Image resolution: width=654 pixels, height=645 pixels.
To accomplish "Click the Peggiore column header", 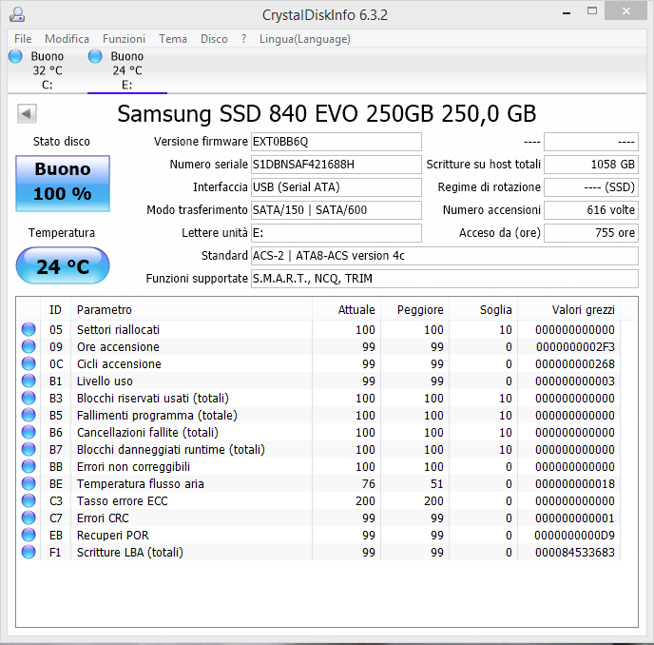I will (414, 310).
